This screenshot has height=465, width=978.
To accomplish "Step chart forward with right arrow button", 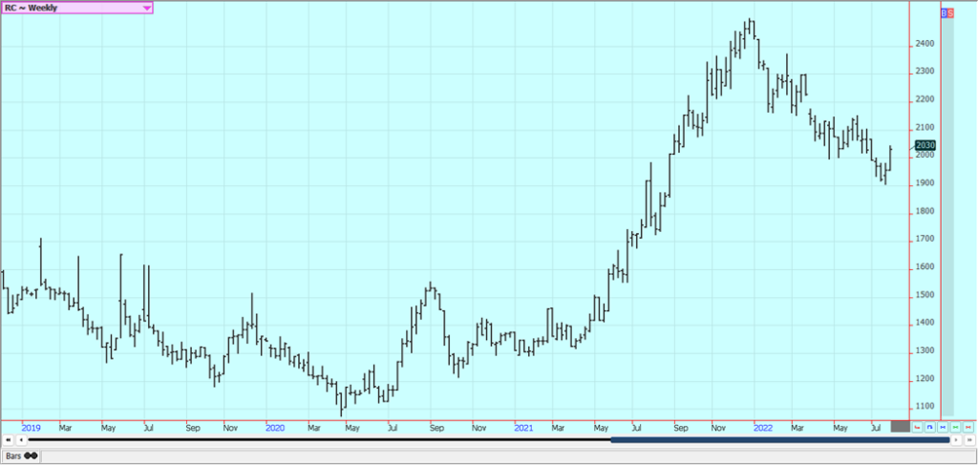I will coord(956,440).
